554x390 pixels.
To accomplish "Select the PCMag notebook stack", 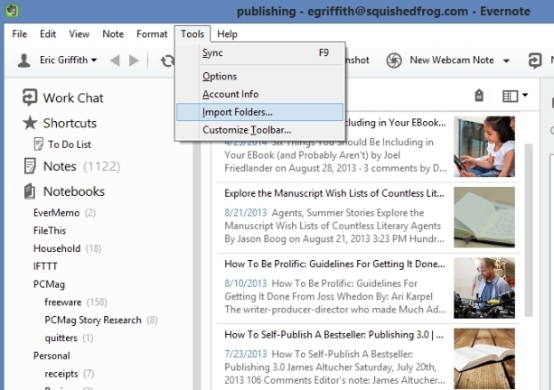I will tap(49, 284).
